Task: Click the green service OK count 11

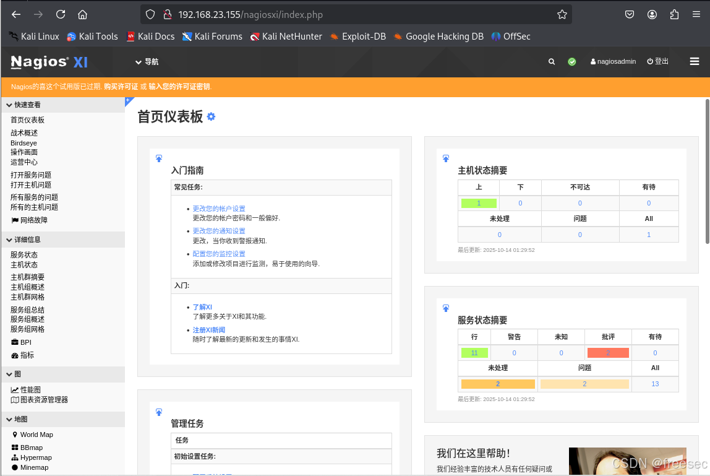Action: 474,353
